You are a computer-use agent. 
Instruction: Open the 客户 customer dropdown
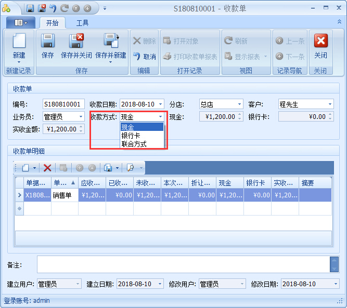330,104
